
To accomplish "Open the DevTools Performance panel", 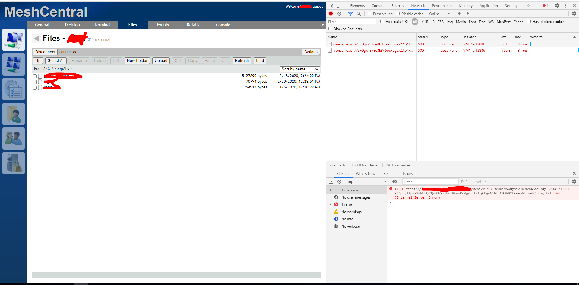I will pos(442,5).
